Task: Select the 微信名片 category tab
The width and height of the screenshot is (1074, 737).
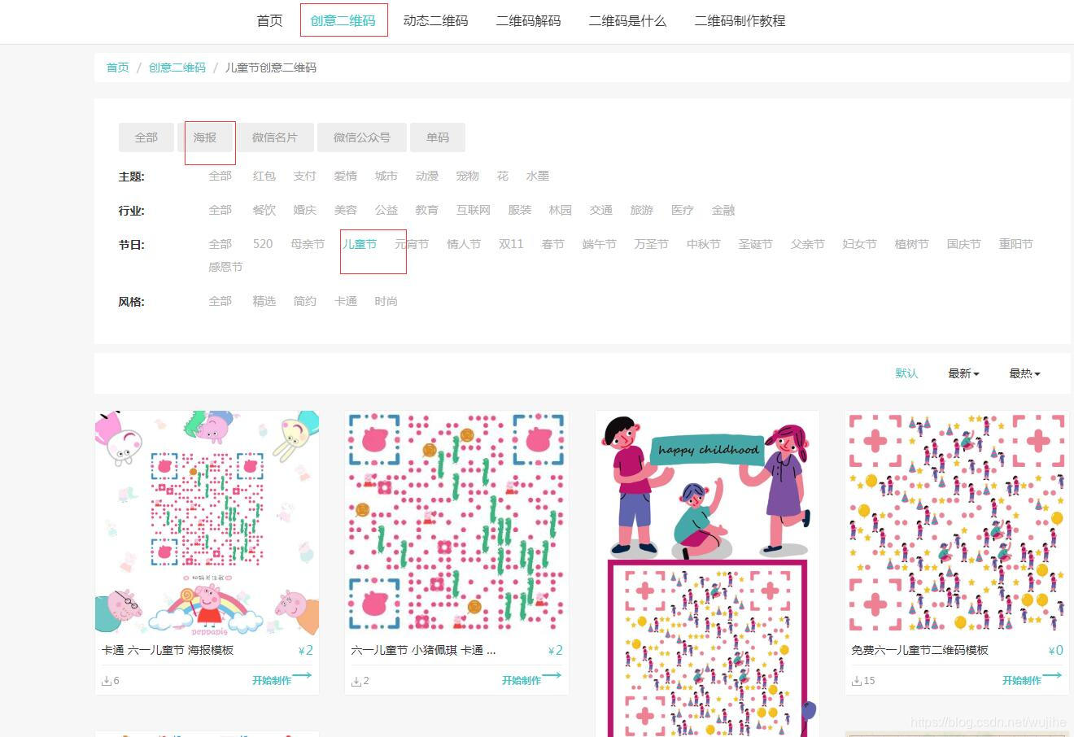Action: 275,137
